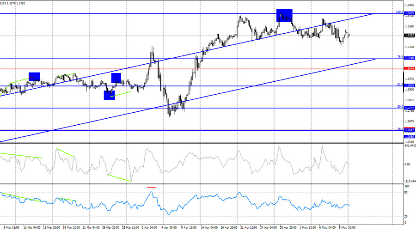Viewport: 416px width, 231px height.
Task: Click the 1.3345 price scale value
Action: coord(410,26)
